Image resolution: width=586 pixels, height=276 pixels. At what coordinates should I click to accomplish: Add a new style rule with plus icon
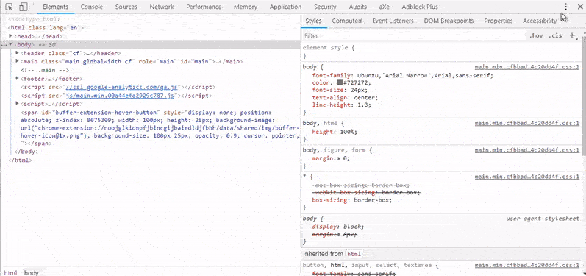[571, 35]
